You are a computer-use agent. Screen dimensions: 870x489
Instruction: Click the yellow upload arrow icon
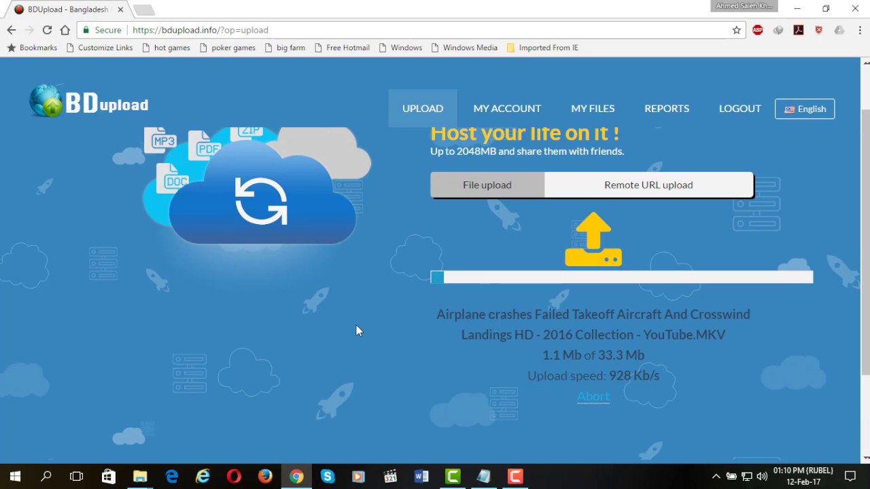pyautogui.click(x=593, y=239)
